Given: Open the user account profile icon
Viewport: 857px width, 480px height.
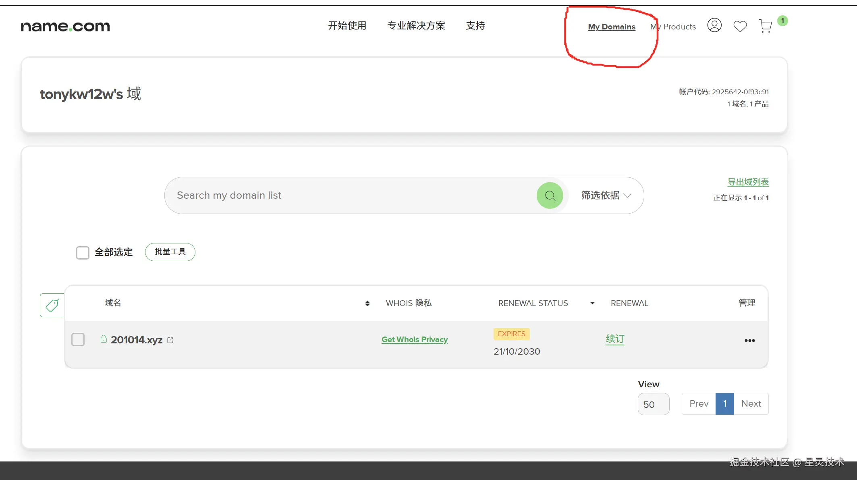Looking at the screenshot, I should pos(714,26).
